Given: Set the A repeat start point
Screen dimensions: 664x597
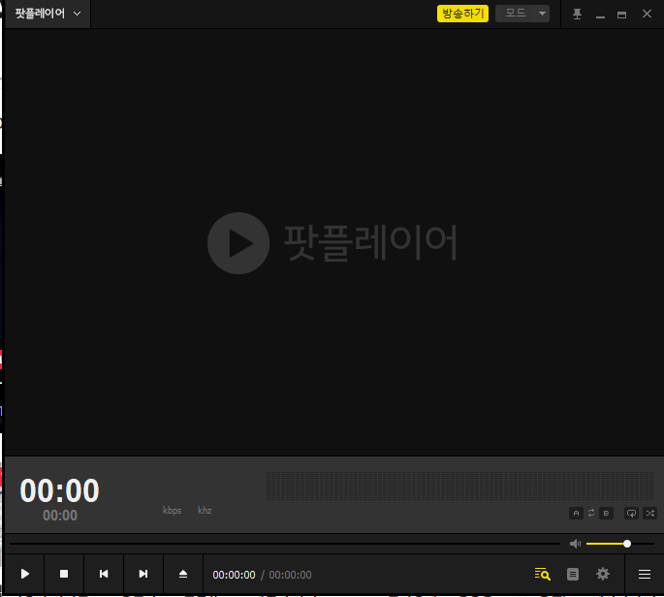Looking at the screenshot, I should [x=576, y=513].
